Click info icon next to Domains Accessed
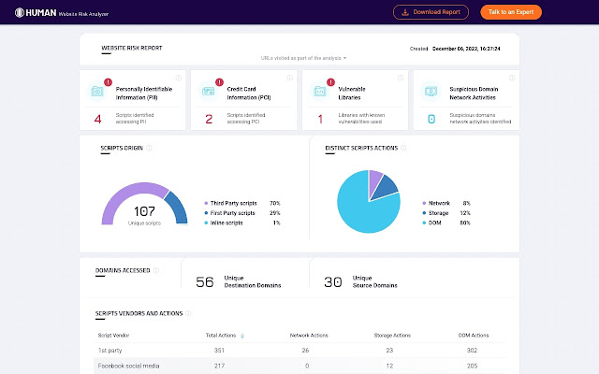The width and height of the screenshot is (599, 374). click(x=156, y=270)
